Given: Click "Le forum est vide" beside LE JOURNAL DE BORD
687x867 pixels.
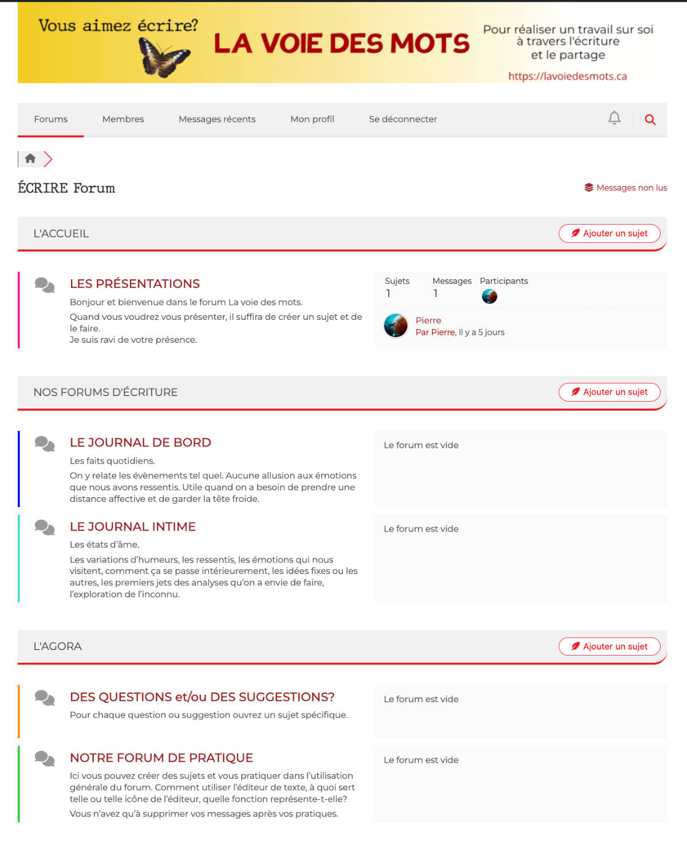Looking at the screenshot, I should [x=421, y=445].
